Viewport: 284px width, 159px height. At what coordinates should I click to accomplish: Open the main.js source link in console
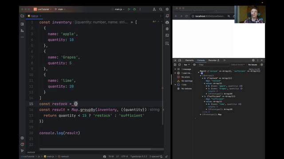tap(254, 69)
